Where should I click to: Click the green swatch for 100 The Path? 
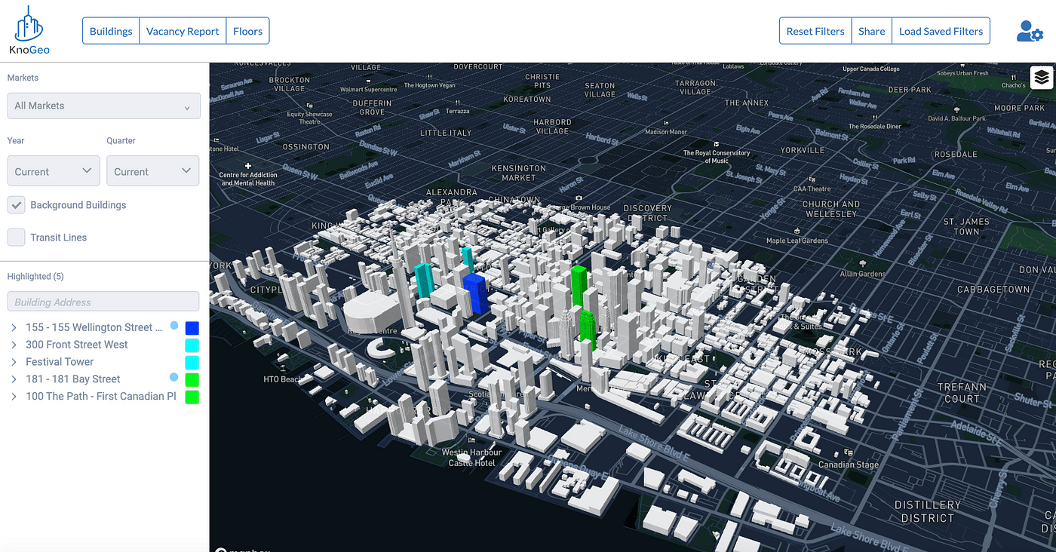[x=192, y=397]
